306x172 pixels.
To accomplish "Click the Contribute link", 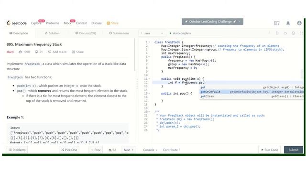I will coord(171,150).
